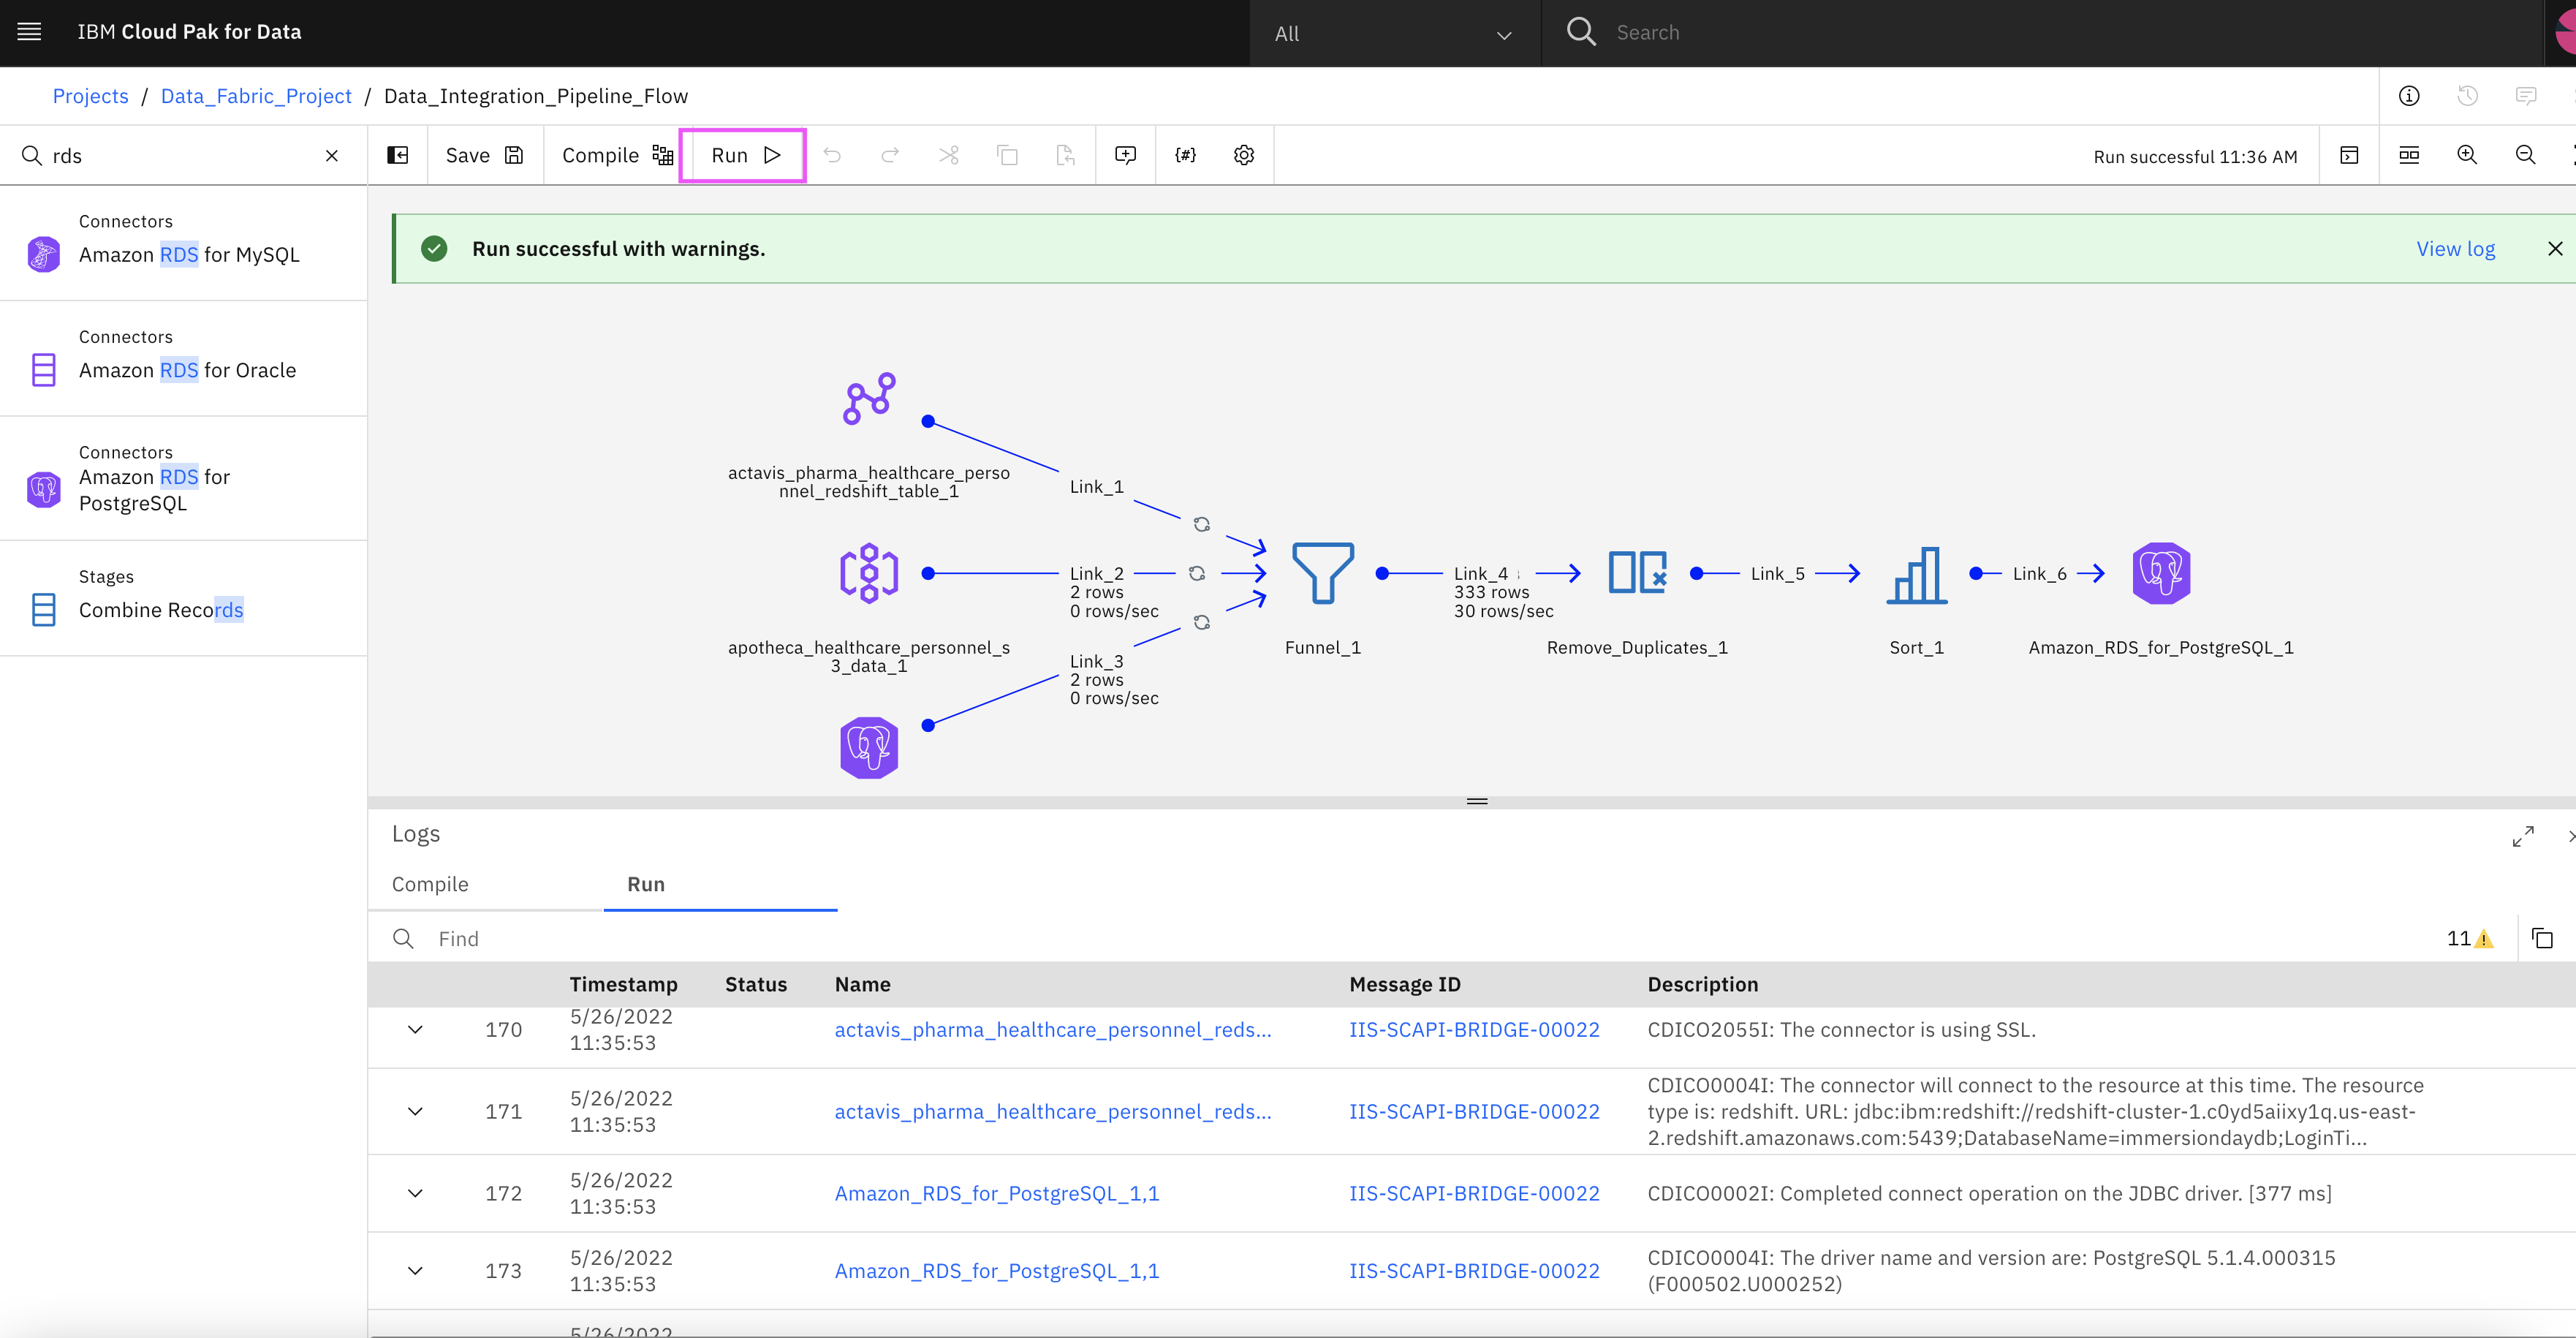This screenshot has width=2576, height=1338.
Task: Open the comments panel icon
Action: 2526,96
